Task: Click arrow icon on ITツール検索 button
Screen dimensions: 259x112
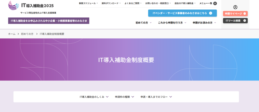Action: coord(245,21)
